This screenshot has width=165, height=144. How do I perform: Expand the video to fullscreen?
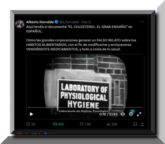coord(139,114)
